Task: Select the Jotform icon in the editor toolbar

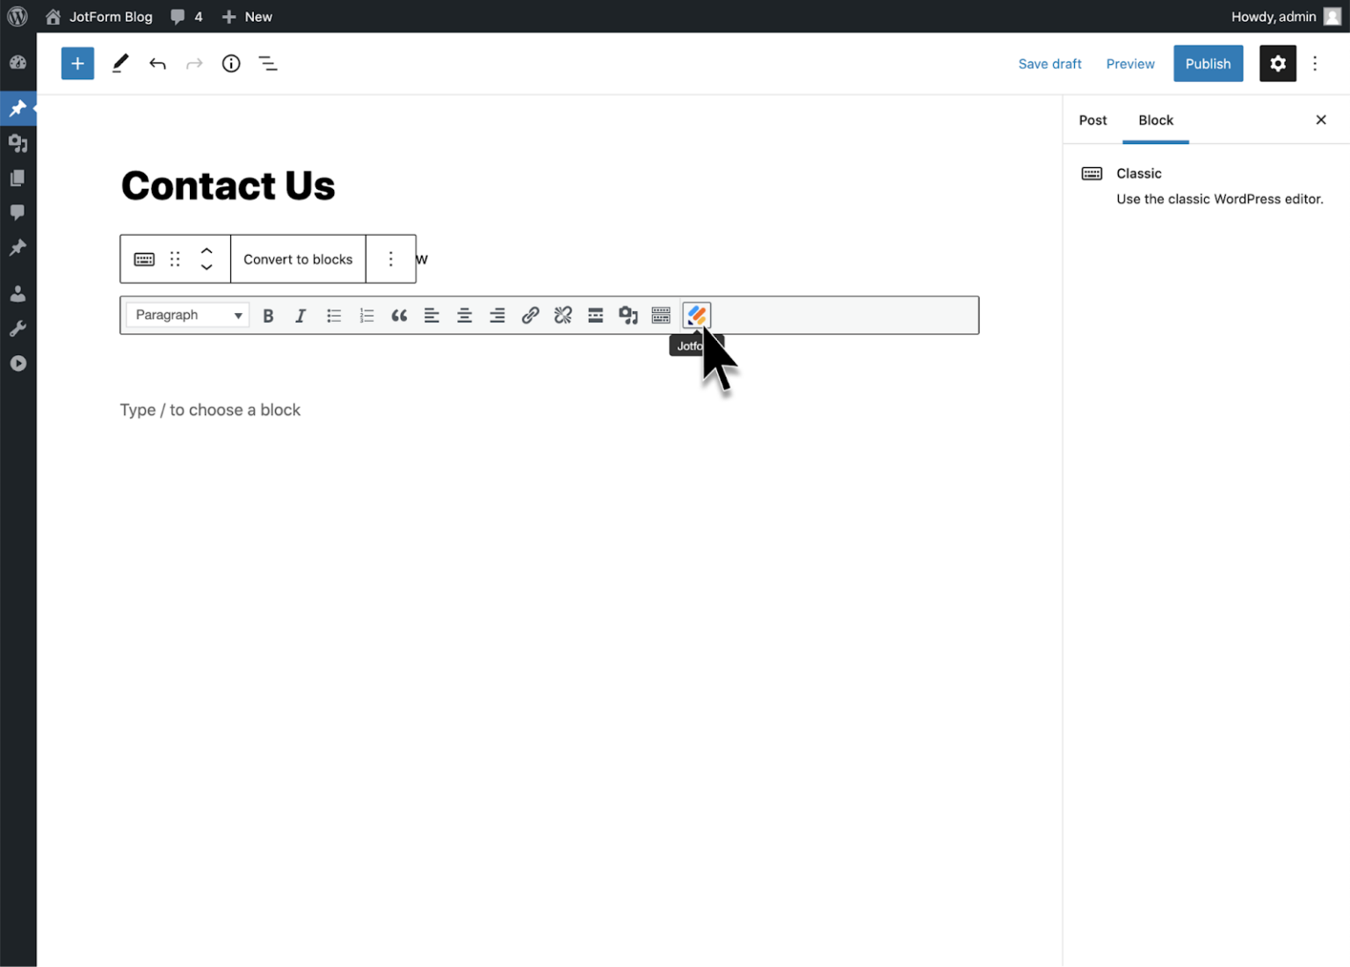Action: 696,315
